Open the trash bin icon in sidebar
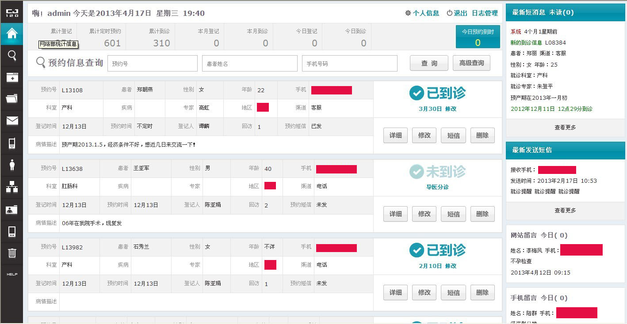627x324 pixels. [12, 252]
